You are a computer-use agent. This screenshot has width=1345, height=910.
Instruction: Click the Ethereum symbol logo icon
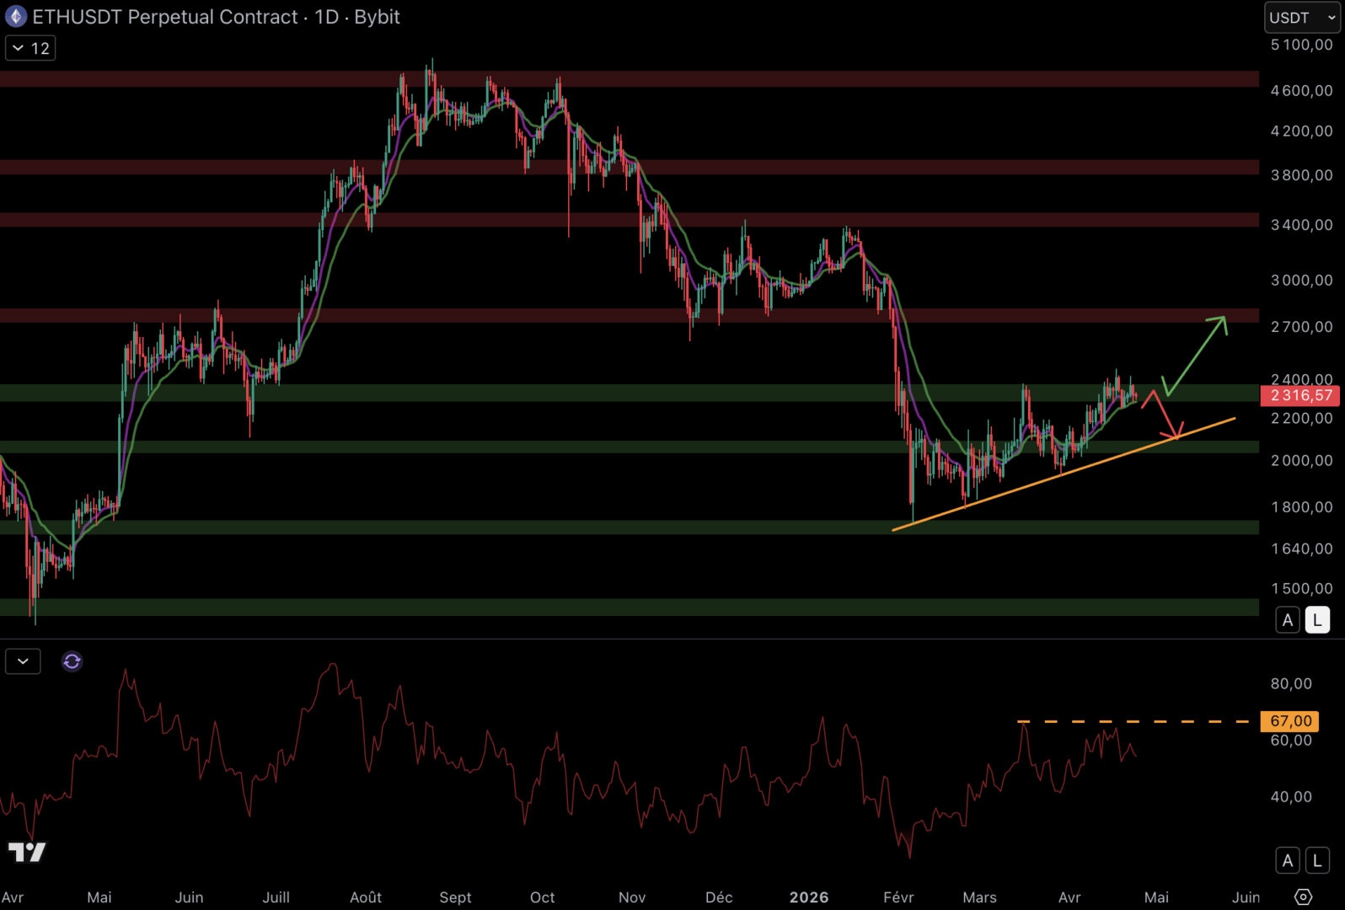[x=16, y=17]
